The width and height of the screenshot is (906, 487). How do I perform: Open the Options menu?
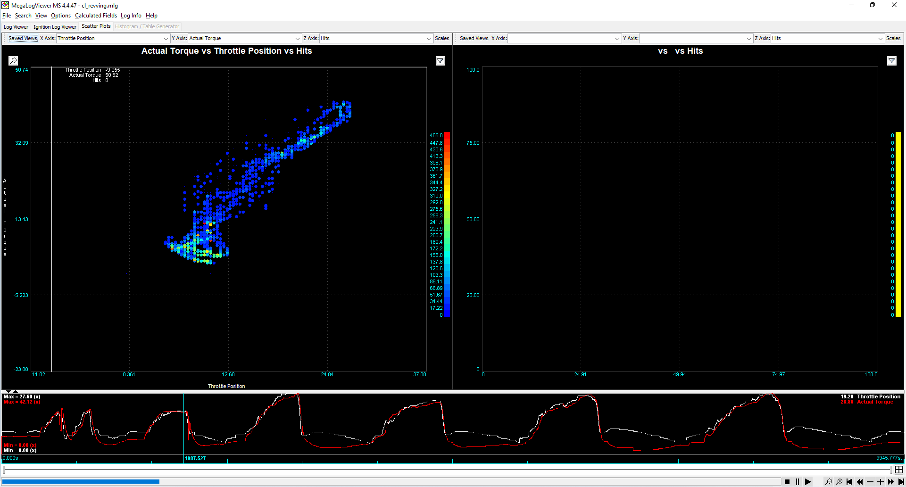coord(61,16)
